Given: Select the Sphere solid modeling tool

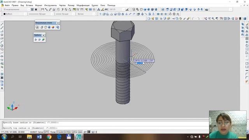Looking at the screenshot, I should click(x=115, y=14).
